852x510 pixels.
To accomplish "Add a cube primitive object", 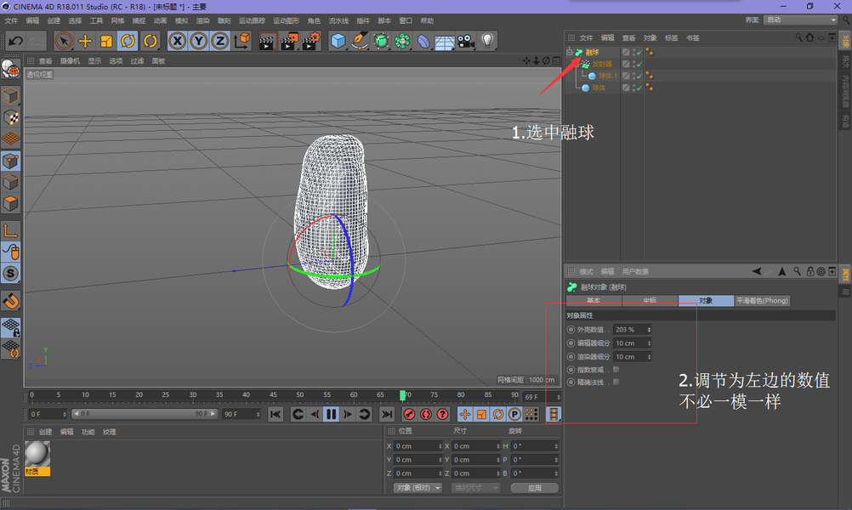I will (338, 41).
